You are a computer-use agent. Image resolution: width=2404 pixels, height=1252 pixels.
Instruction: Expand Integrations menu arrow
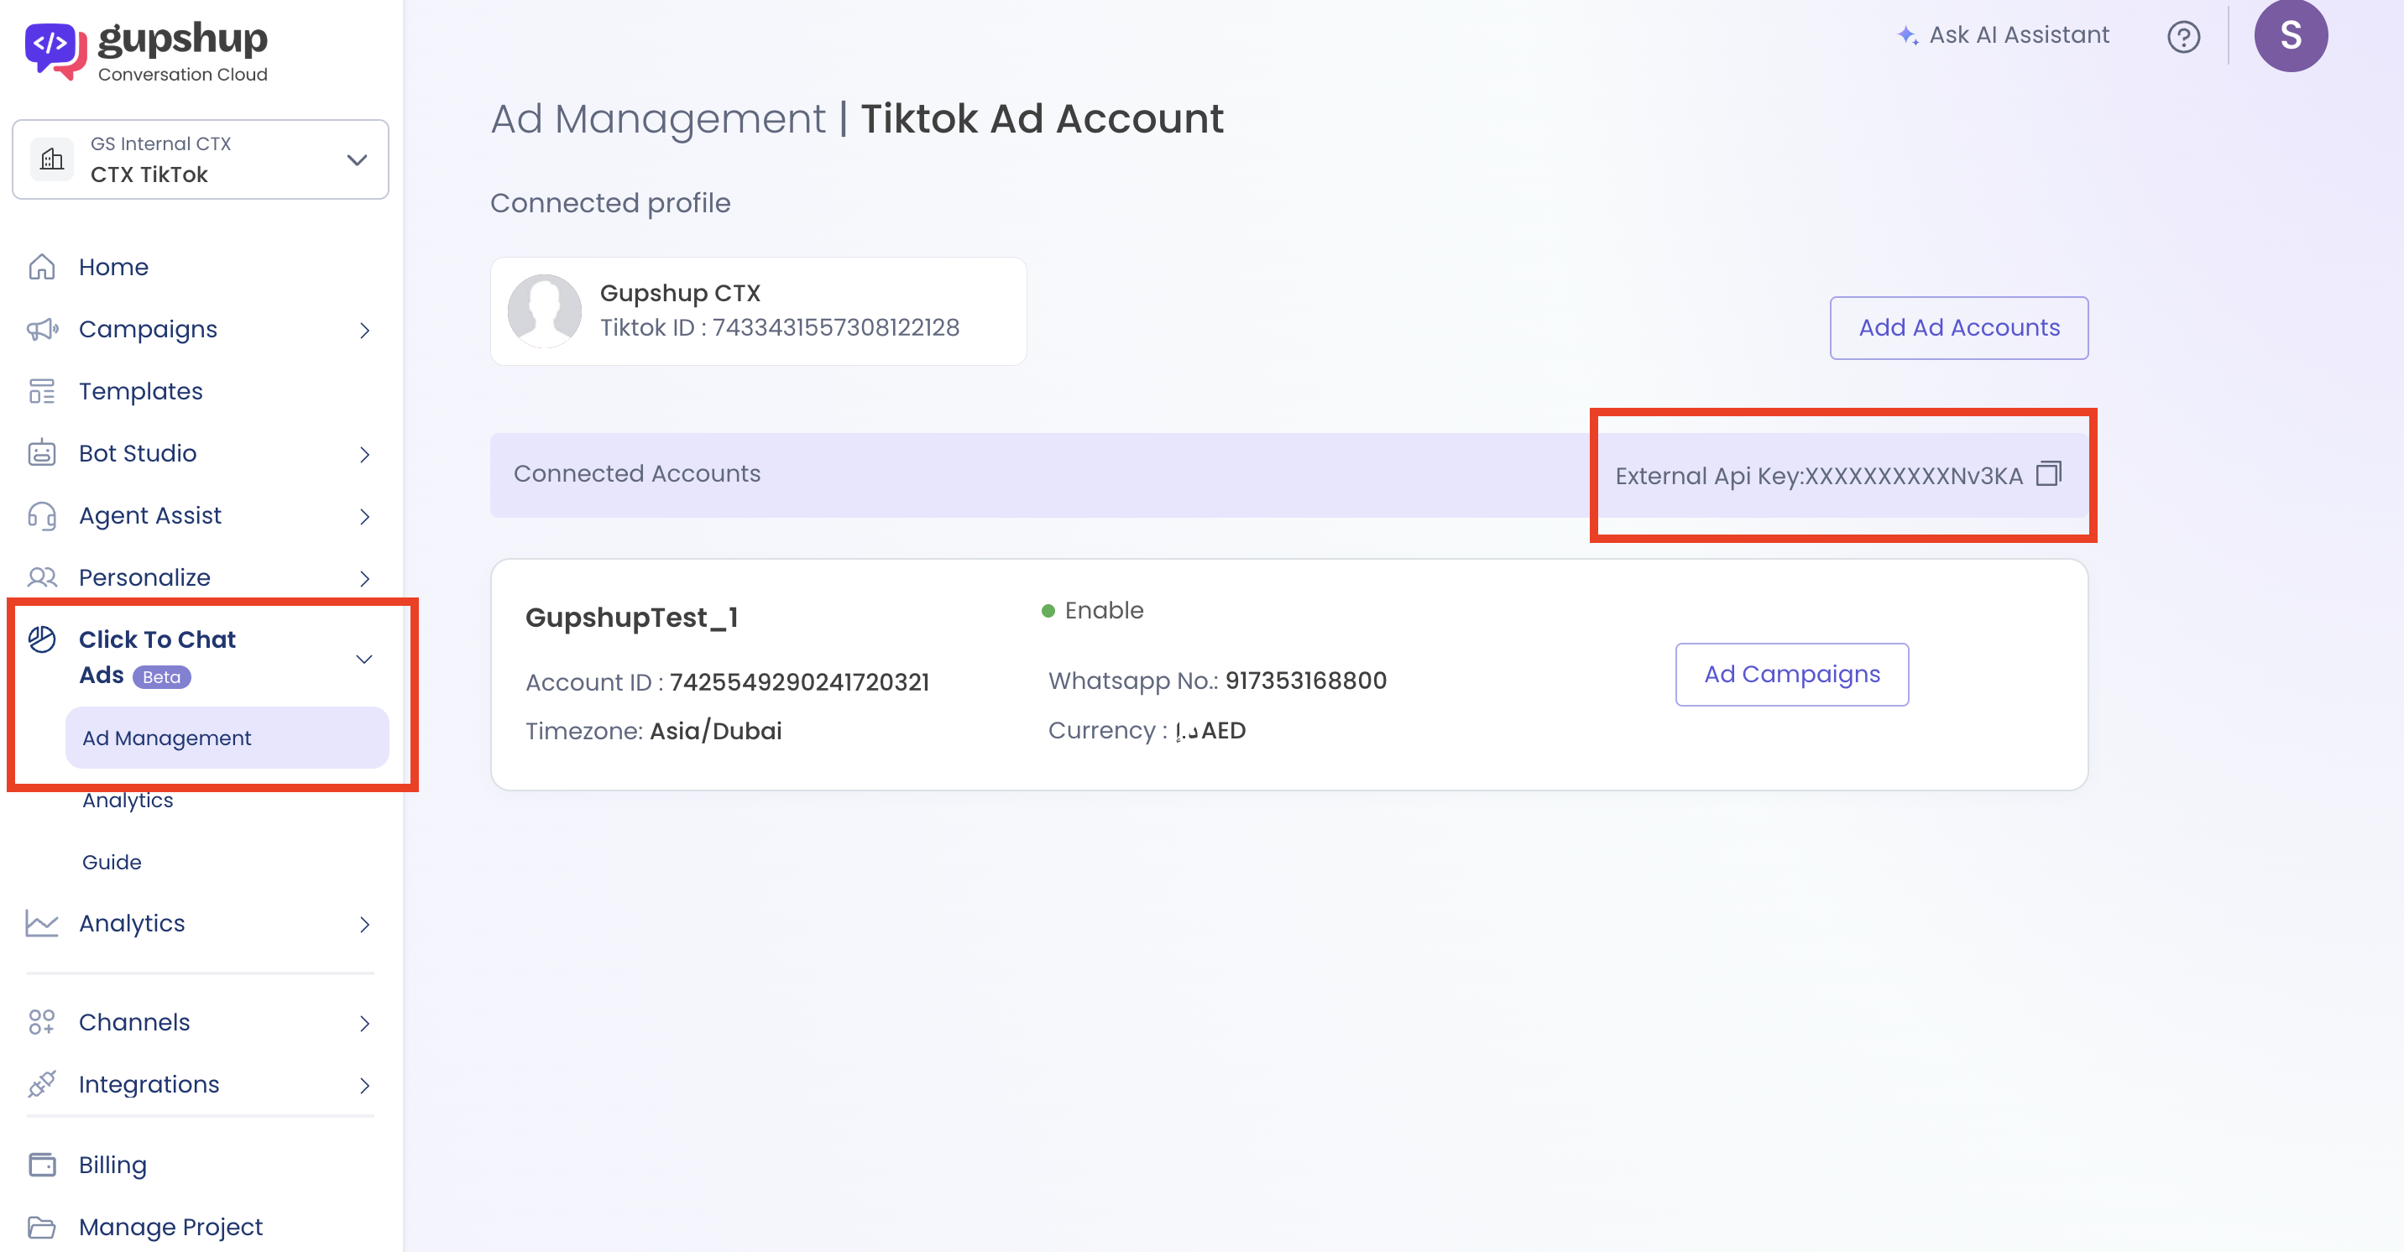364,1085
